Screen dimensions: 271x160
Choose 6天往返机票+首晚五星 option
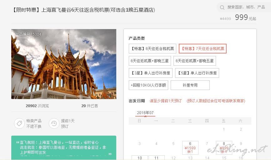click(x=195, y=61)
